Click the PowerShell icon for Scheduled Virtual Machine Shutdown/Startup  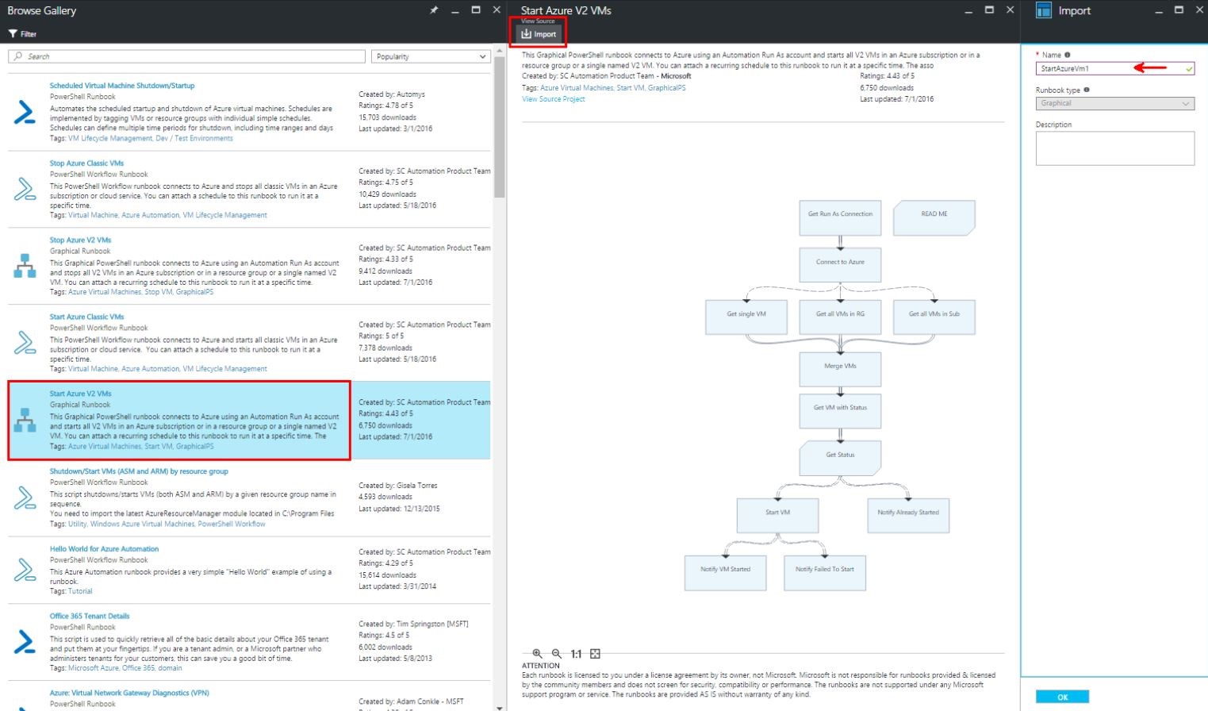(25, 112)
